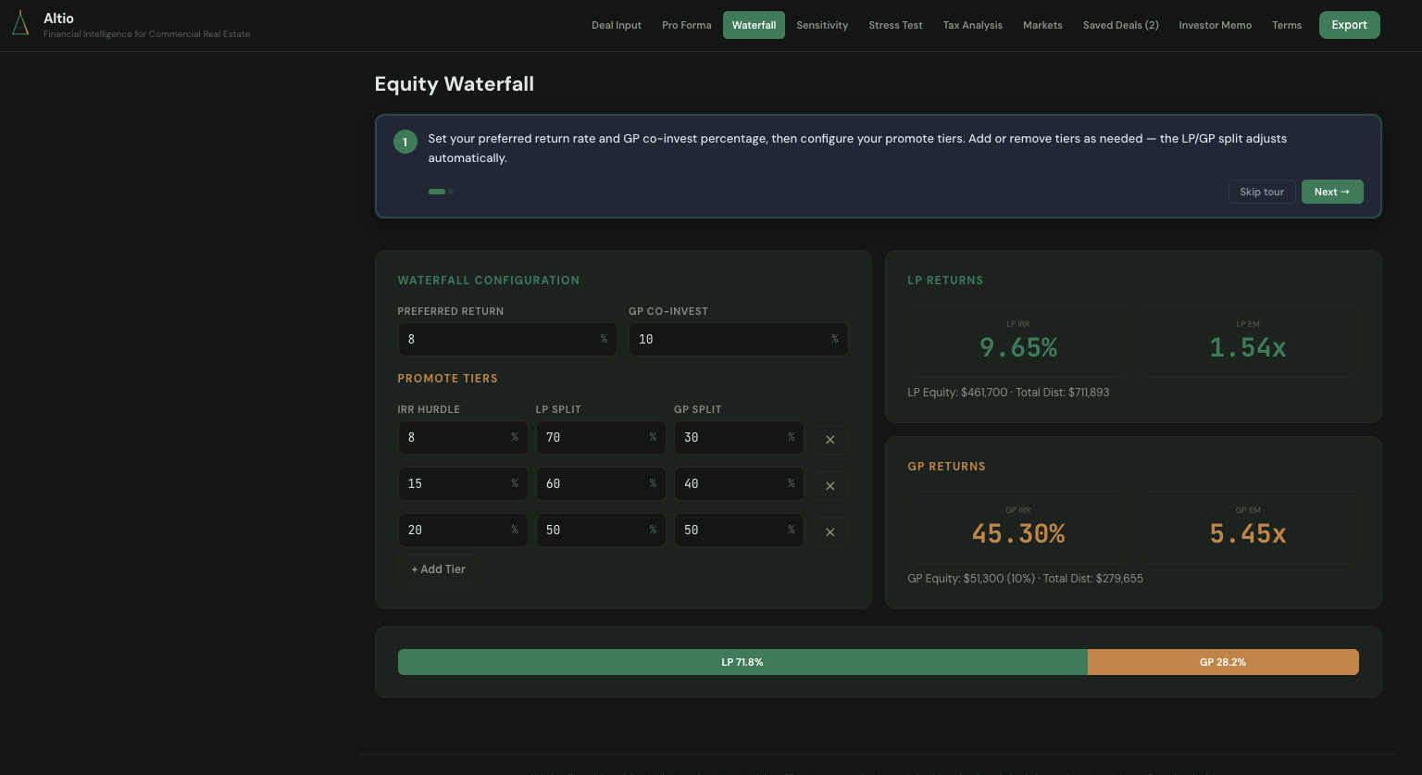Click the Waterfall Configuration heading
This screenshot has width=1422, height=775.
pos(488,281)
